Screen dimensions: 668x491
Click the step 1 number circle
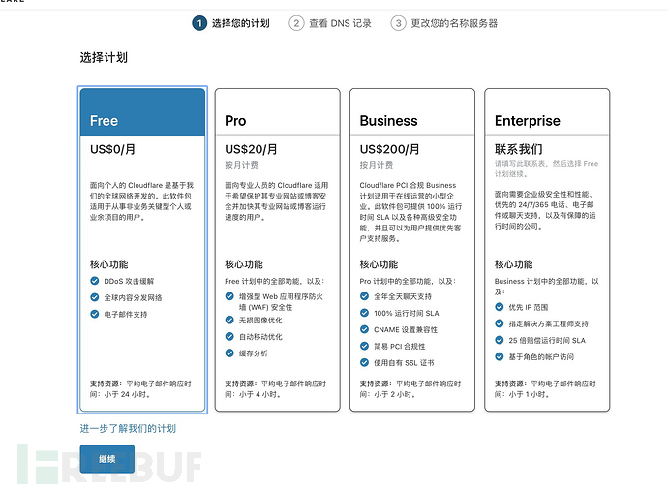pos(199,23)
